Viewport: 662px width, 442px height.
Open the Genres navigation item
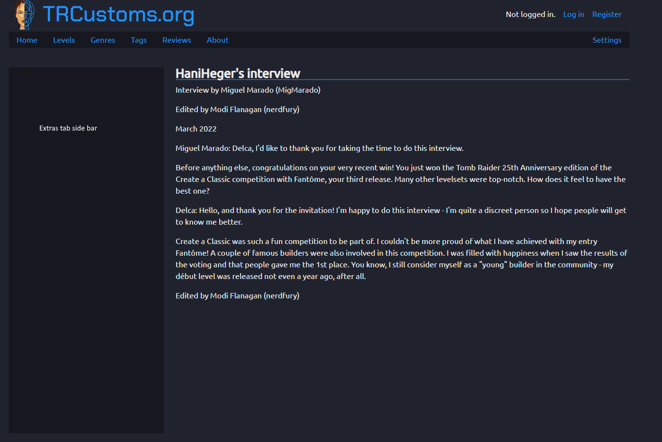[x=103, y=40]
